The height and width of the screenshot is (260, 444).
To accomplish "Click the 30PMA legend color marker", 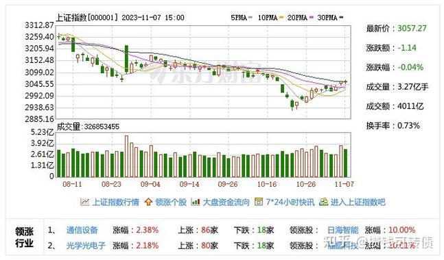I will point(341,18).
